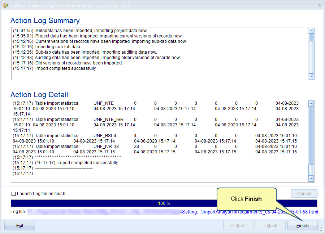Select 'Import completed successfully.' summary line
Screen dimensions: 325x234
(x=55, y=68)
